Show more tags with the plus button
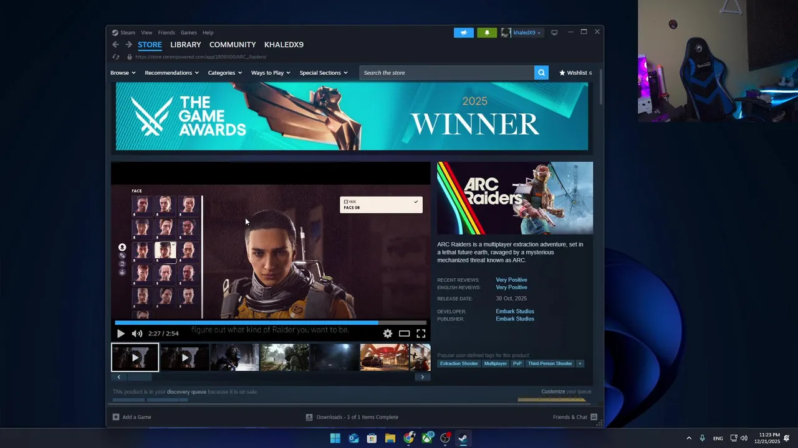The width and height of the screenshot is (798, 448). pos(580,363)
